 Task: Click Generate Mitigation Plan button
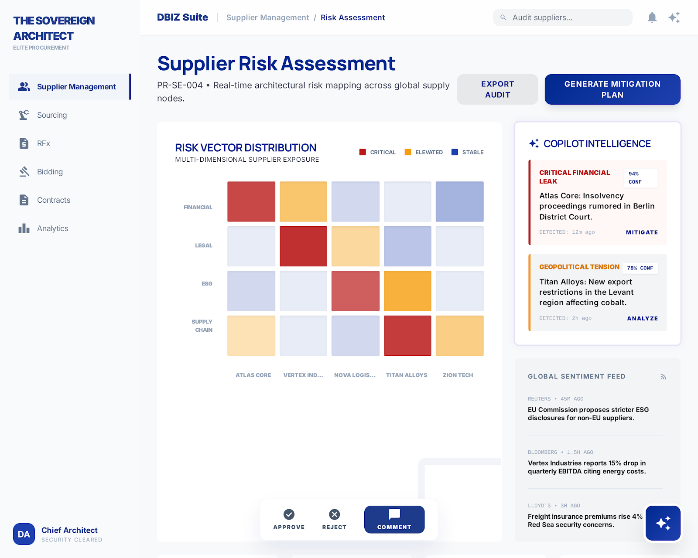(x=612, y=89)
